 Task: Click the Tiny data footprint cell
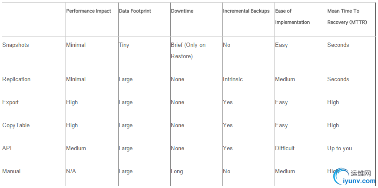tap(124, 45)
